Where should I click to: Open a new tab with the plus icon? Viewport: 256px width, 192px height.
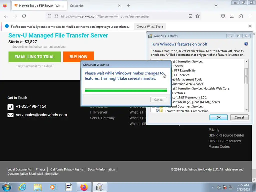coord(129,6)
